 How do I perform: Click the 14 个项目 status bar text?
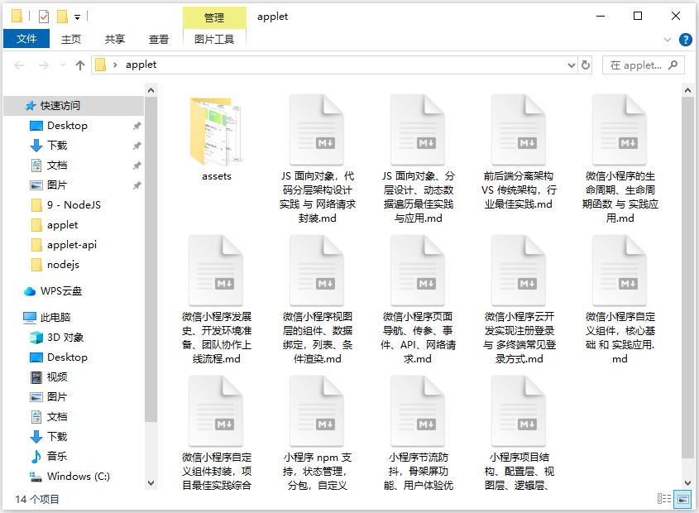click(x=37, y=499)
